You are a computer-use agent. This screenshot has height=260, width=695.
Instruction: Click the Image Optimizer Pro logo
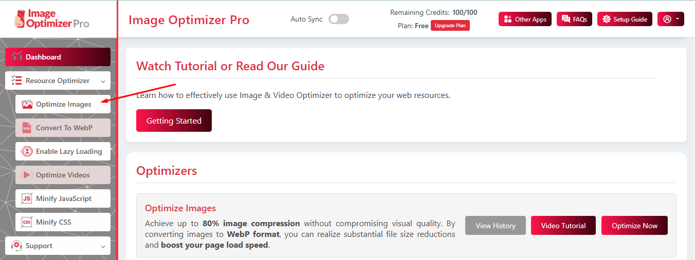click(51, 18)
